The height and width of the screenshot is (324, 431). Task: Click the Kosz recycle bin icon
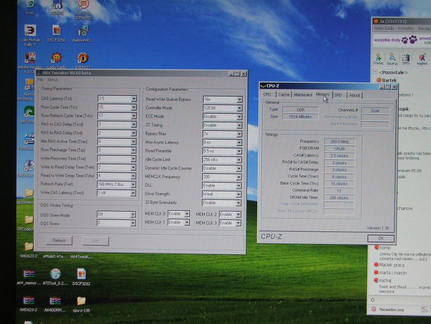point(30,4)
